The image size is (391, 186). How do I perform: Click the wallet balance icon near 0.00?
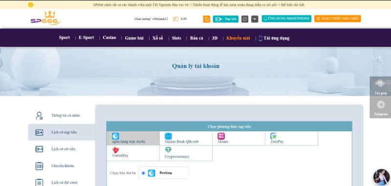(x=176, y=19)
